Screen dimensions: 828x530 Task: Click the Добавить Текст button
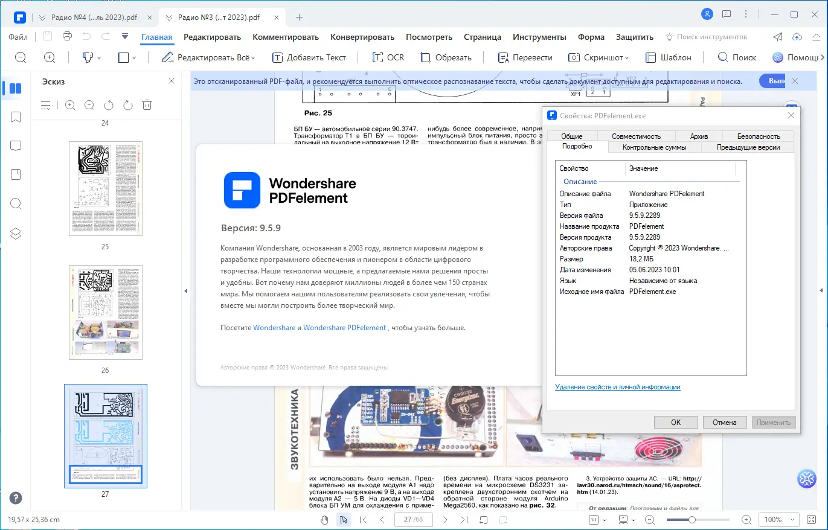(x=309, y=57)
